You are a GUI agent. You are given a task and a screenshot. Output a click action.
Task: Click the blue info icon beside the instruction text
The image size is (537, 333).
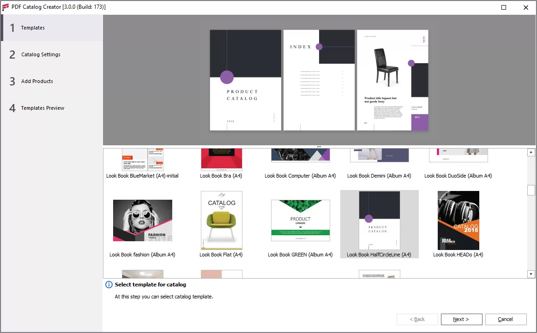(108, 285)
